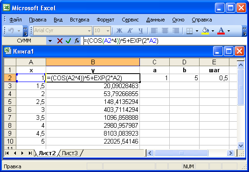Center align text in toolbar
Image resolution: width=249 pixels, height=172 pixels.
[x=165, y=30]
